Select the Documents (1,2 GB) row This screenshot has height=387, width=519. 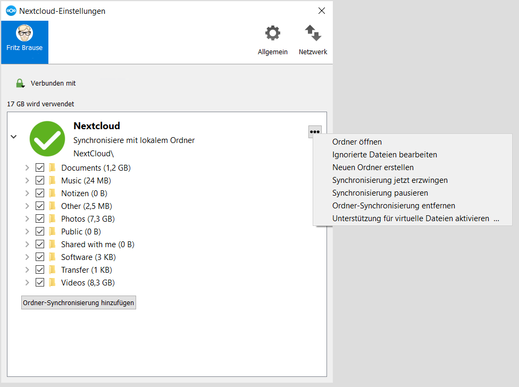[x=96, y=167]
